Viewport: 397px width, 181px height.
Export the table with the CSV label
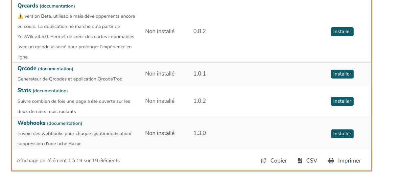pos(312,161)
